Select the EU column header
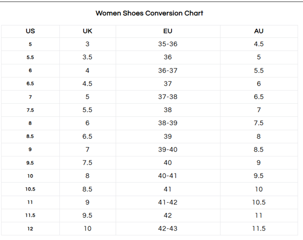Viewport: 303px width, 240px height. (168, 31)
